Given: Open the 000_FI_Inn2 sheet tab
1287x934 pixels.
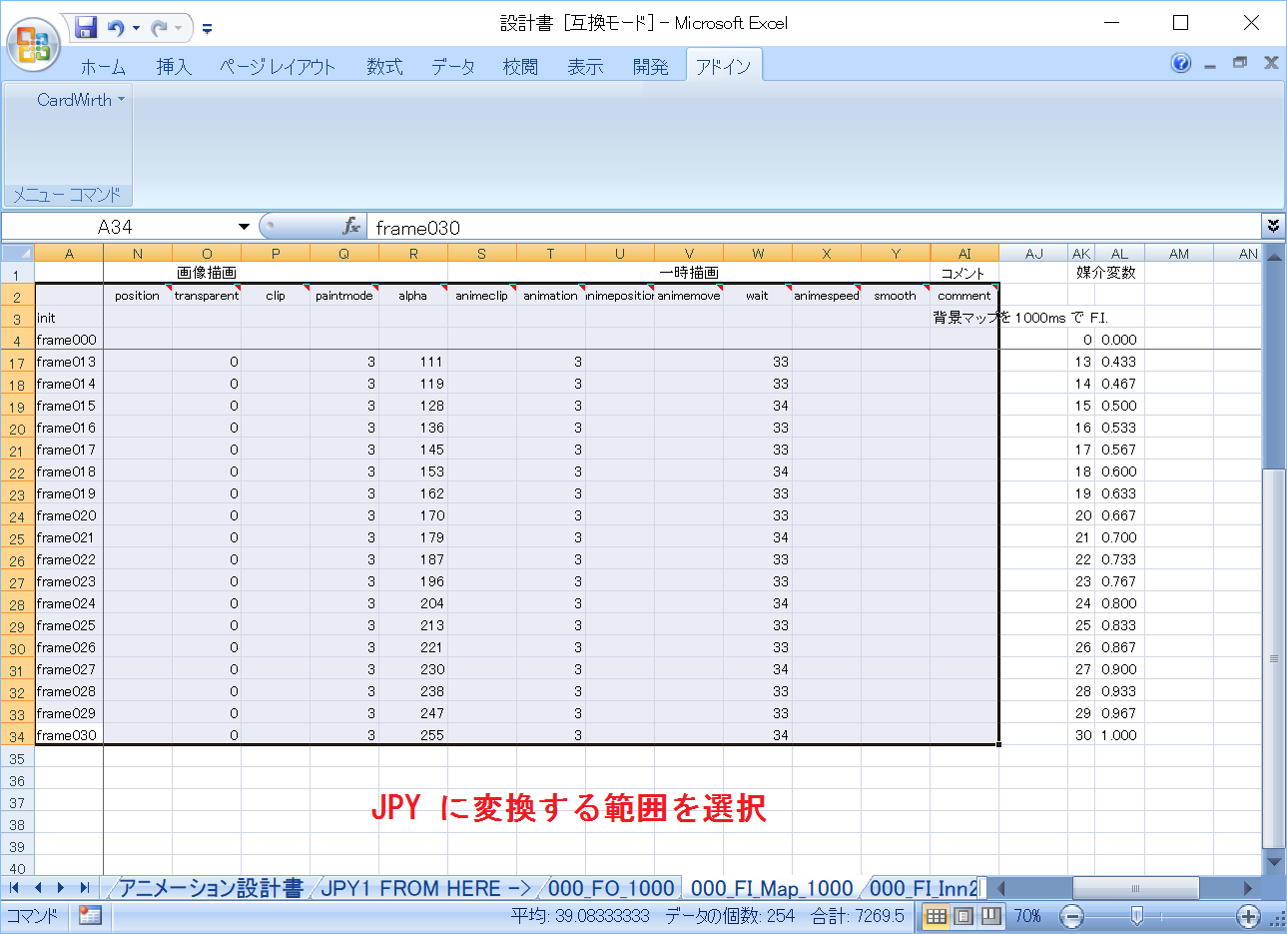Looking at the screenshot, I should [x=923, y=888].
